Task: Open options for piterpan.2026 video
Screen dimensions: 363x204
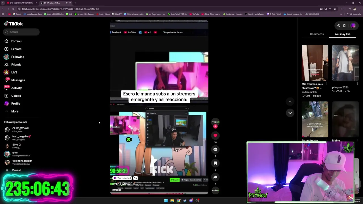Action: (357, 84)
